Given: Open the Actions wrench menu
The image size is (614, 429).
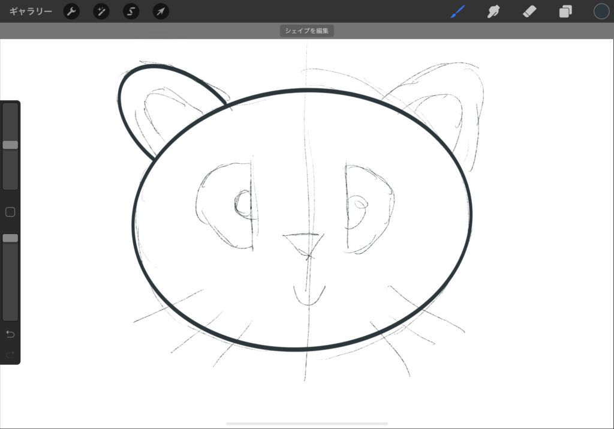Looking at the screenshot, I should click(71, 11).
